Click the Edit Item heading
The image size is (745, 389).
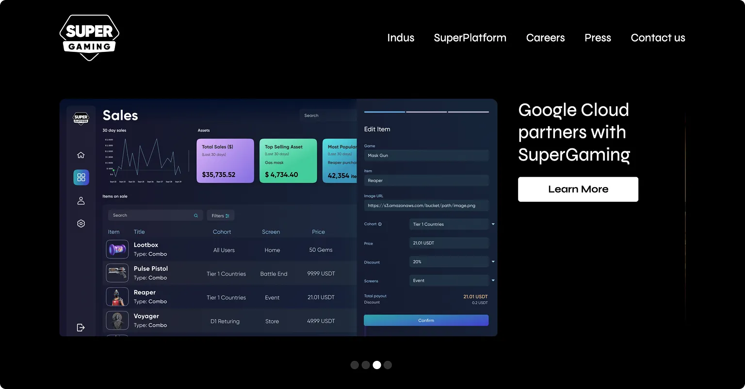[377, 129]
